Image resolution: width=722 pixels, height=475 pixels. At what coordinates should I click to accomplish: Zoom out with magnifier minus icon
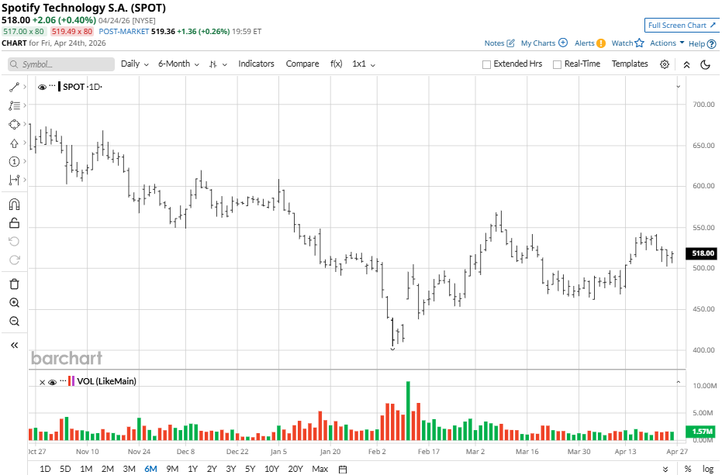pos(14,322)
